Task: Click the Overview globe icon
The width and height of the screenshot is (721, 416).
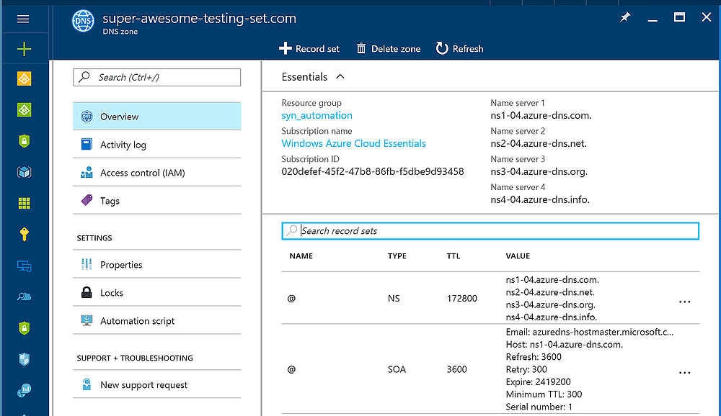Action: 87,117
